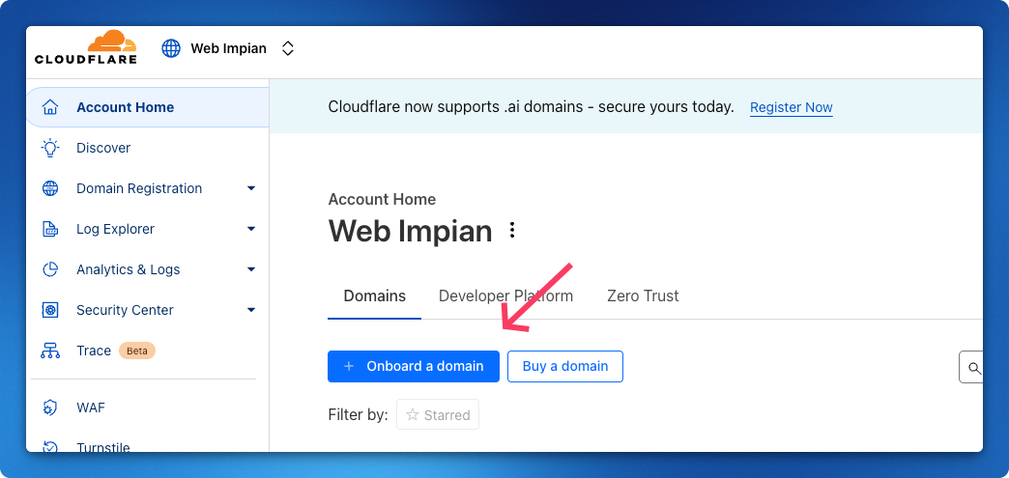Open the Web Impian account switcher arrows
This screenshot has height=478, width=1009.
pyautogui.click(x=288, y=48)
